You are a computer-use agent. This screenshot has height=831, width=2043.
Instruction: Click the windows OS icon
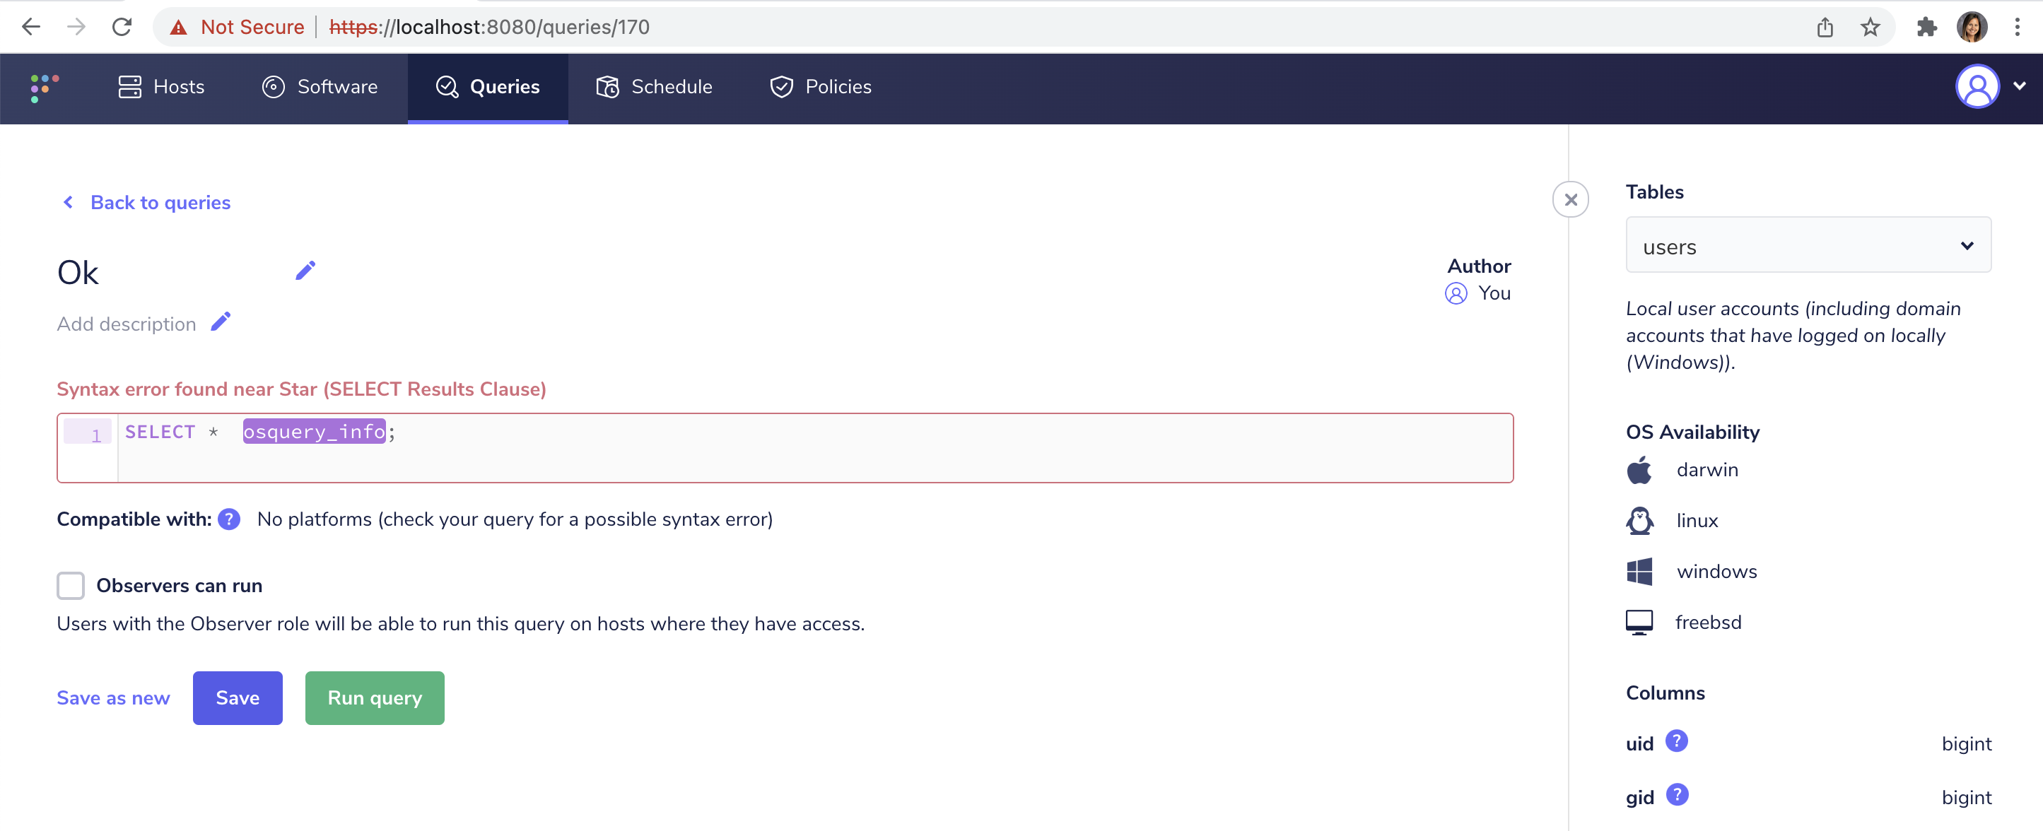[x=1639, y=572]
